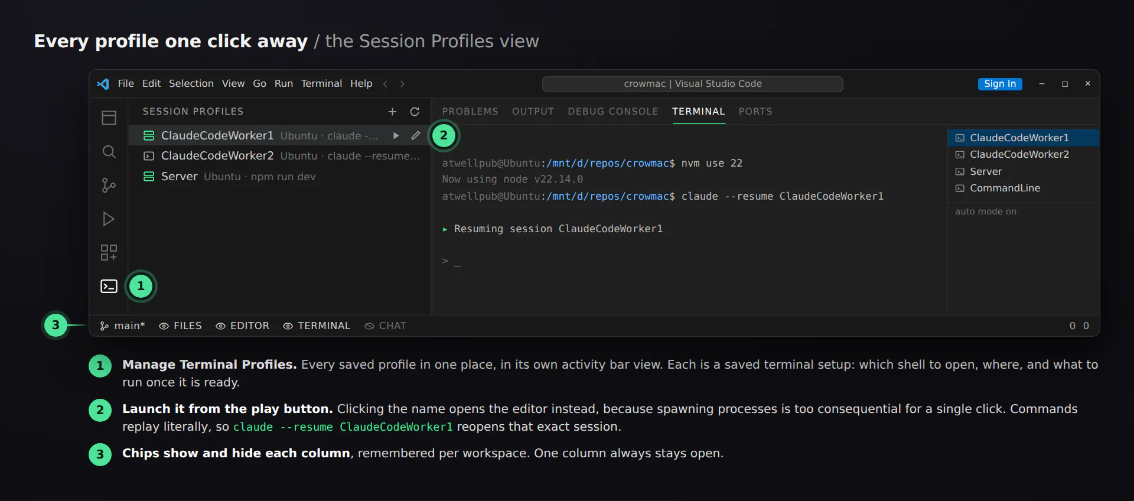
Task: Edit ClaudeCodeWorker1 profile with pencil icon
Action: point(416,136)
